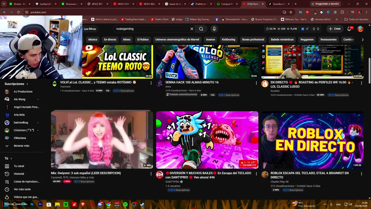
Task: Open options for the TEEMO video
Action: pos(151,83)
